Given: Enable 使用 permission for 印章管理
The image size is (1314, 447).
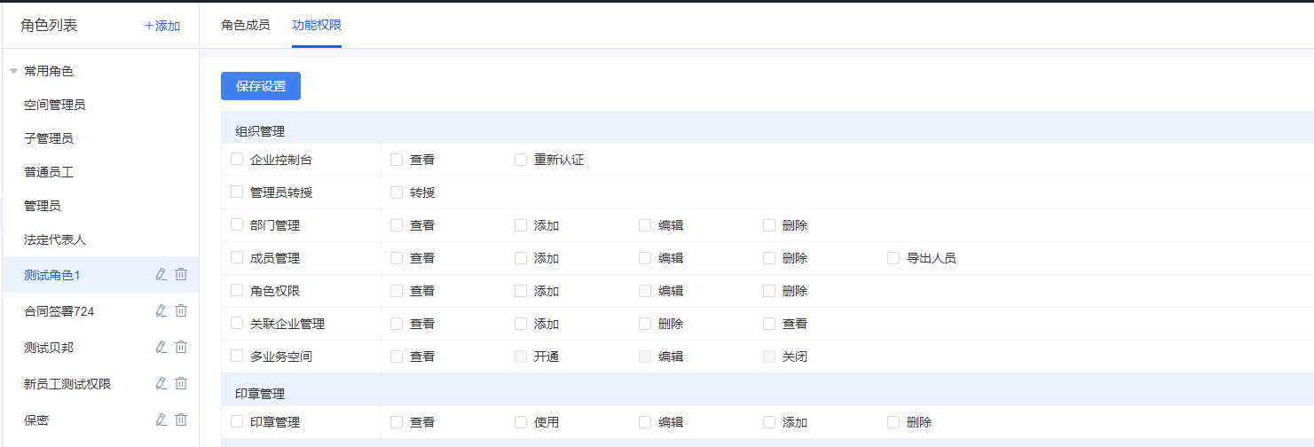Looking at the screenshot, I should click(x=521, y=422).
